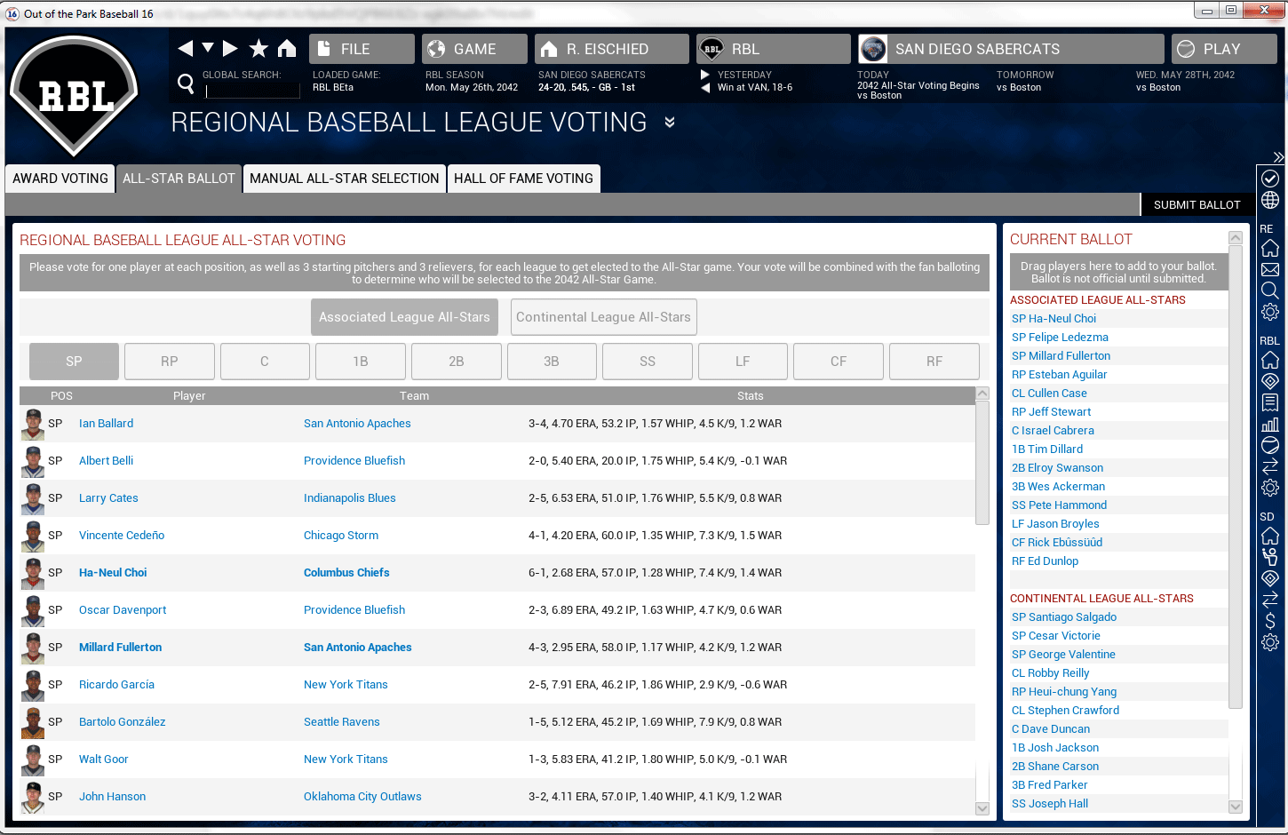This screenshot has height=835, width=1288.
Task: Click the player list scroll down arrow
Action: pyautogui.click(x=982, y=808)
